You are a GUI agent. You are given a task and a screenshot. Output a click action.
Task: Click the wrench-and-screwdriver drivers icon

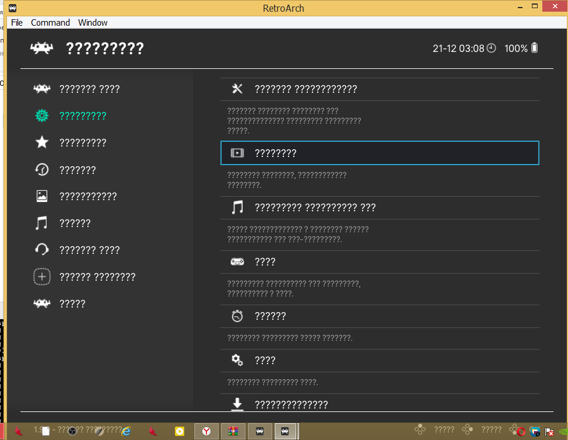click(x=237, y=89)
